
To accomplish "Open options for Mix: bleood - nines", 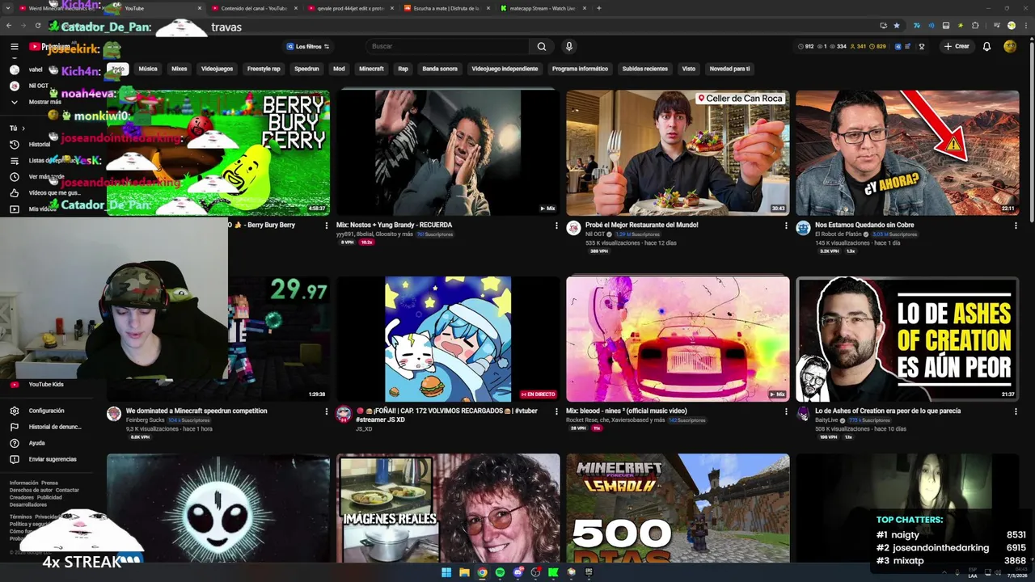I will pyautogui.click(x=786, y=411).
